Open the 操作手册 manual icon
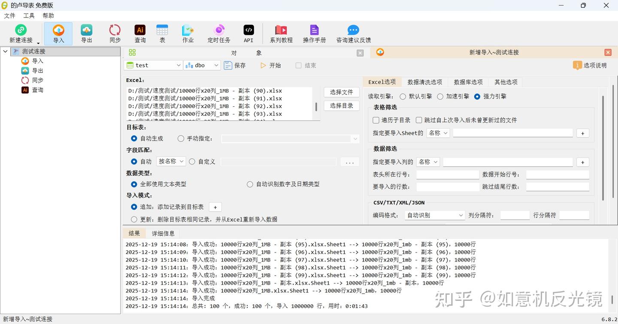This screenshot has height=324, width=618. (315, 30)
